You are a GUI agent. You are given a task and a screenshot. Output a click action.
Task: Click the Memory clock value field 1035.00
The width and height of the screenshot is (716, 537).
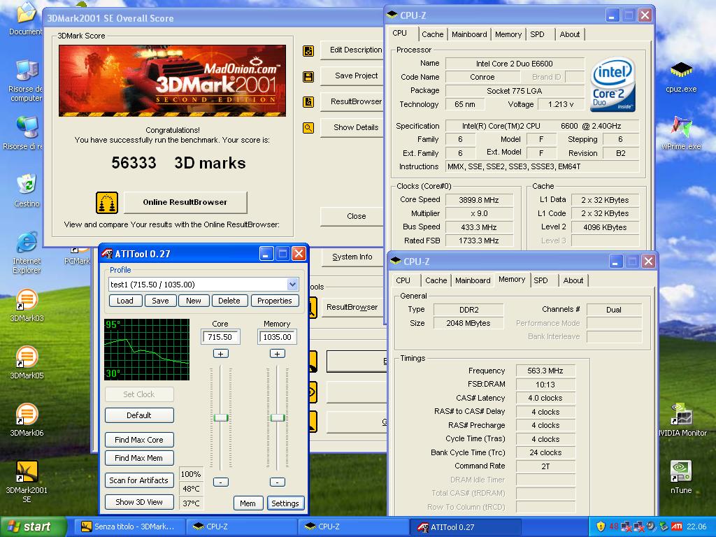point(278,337)
